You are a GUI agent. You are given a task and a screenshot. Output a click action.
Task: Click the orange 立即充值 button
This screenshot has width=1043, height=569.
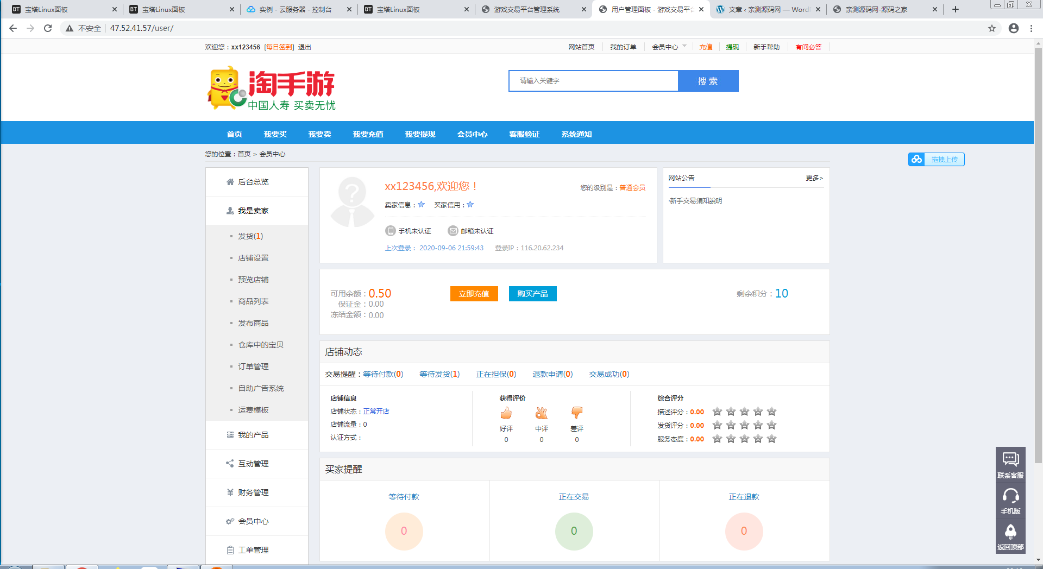(474, 294)
